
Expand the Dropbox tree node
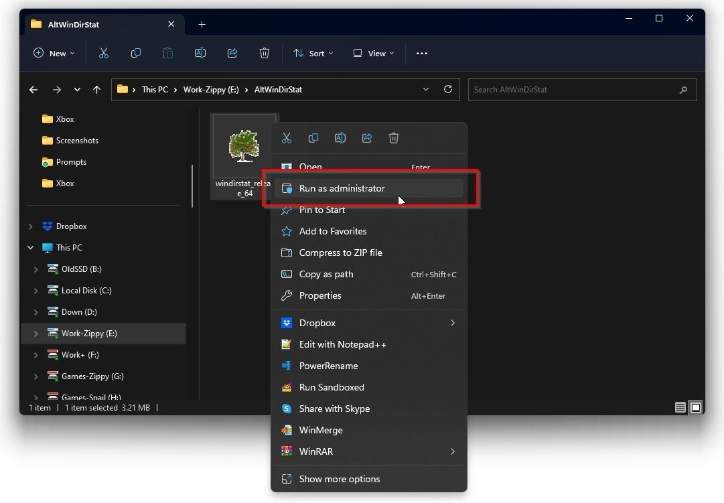pos(31,226)
